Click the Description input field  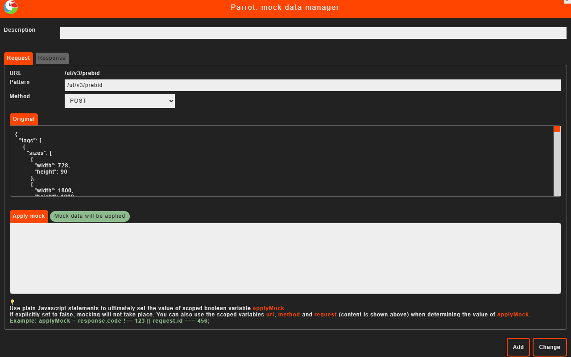tap(313, 33)
